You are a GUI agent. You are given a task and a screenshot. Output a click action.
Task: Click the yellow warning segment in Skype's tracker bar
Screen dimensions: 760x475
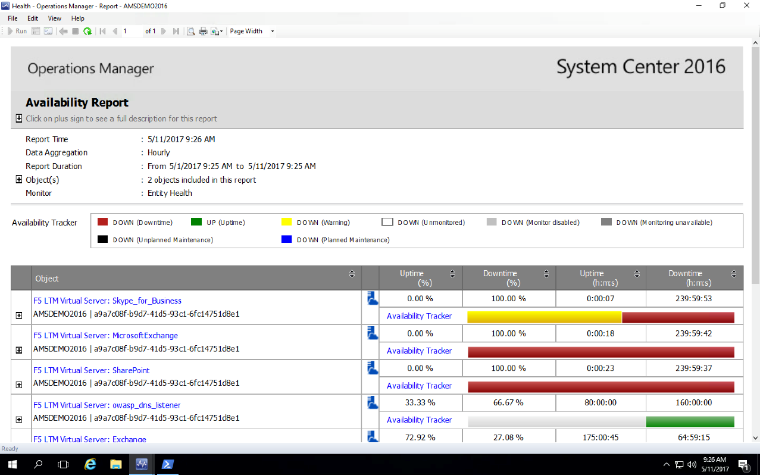click(545, 316)
